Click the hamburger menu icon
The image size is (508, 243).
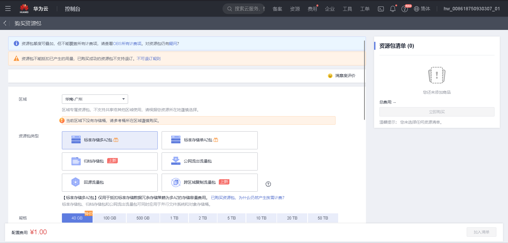click(x=8, y=8)
